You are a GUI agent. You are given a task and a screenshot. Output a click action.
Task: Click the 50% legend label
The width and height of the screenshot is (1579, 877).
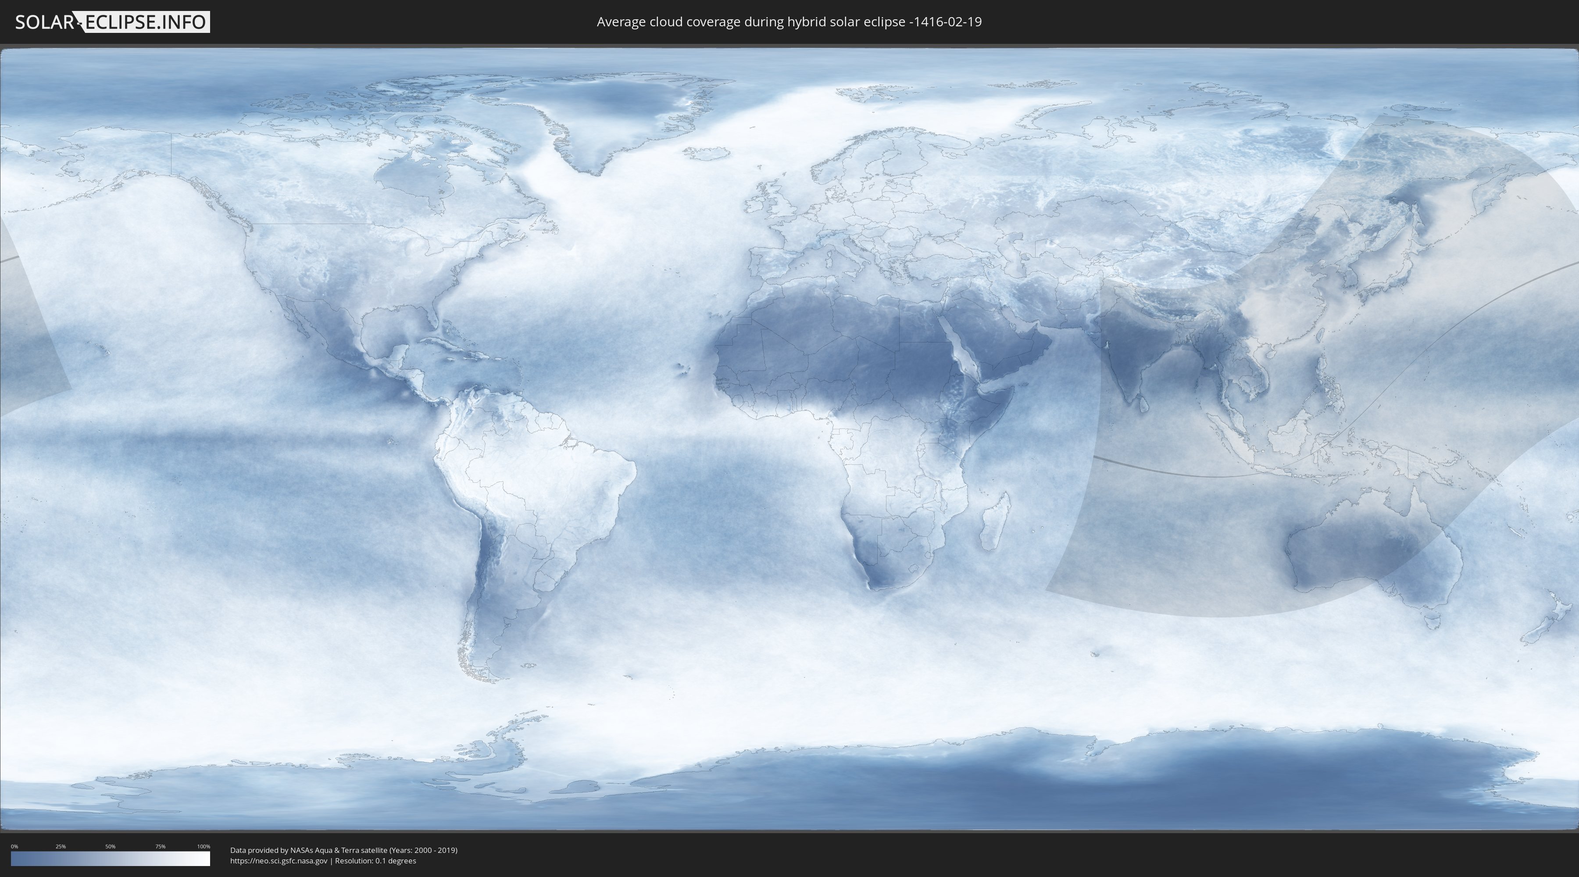(x=111, y=846)
